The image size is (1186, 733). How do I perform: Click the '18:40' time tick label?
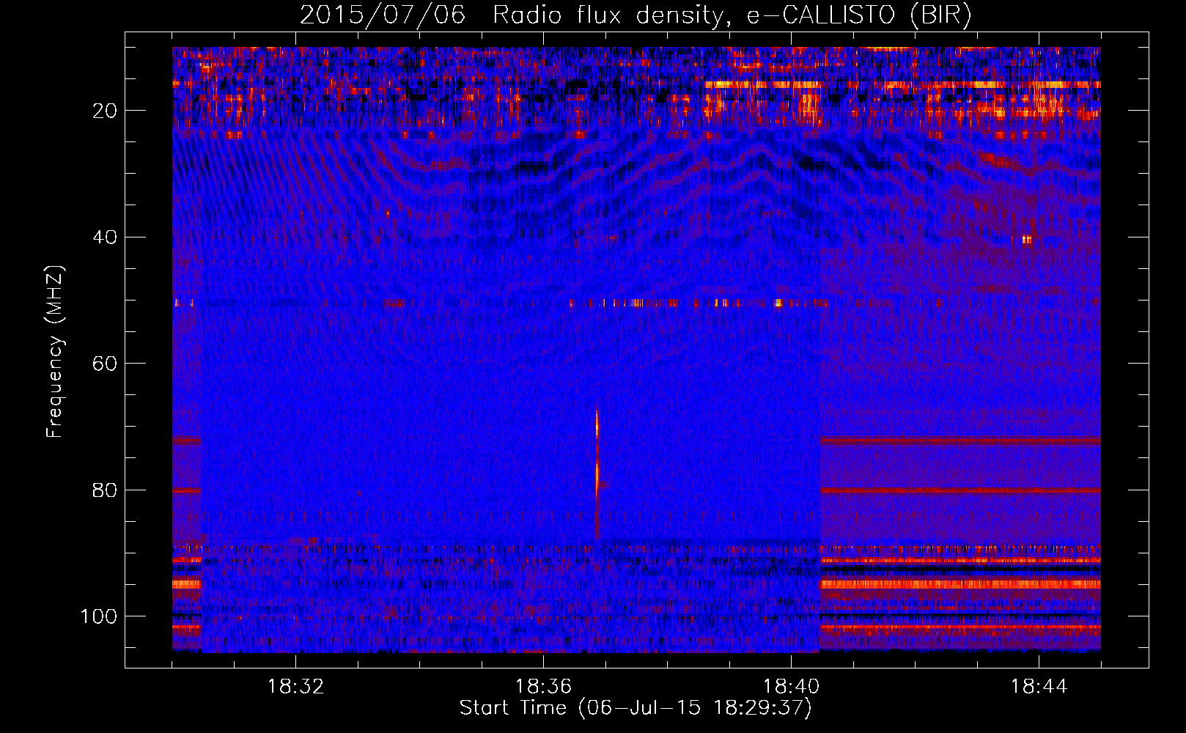pyautogui.click(x=791, y=687)
